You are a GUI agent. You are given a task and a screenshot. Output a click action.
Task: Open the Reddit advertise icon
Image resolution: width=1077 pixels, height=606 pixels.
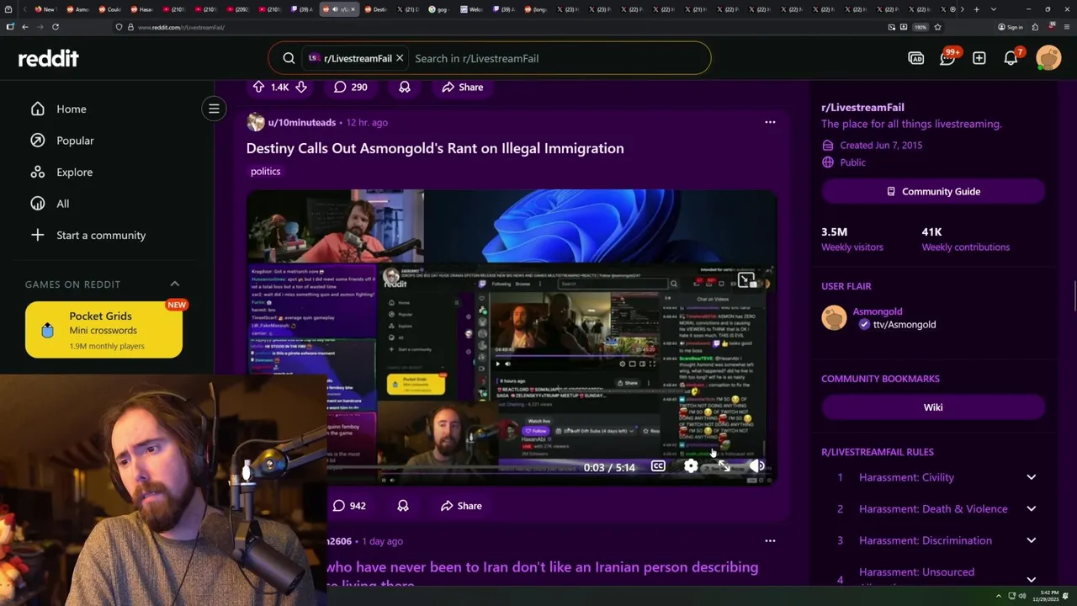click(x=915, y=58)
